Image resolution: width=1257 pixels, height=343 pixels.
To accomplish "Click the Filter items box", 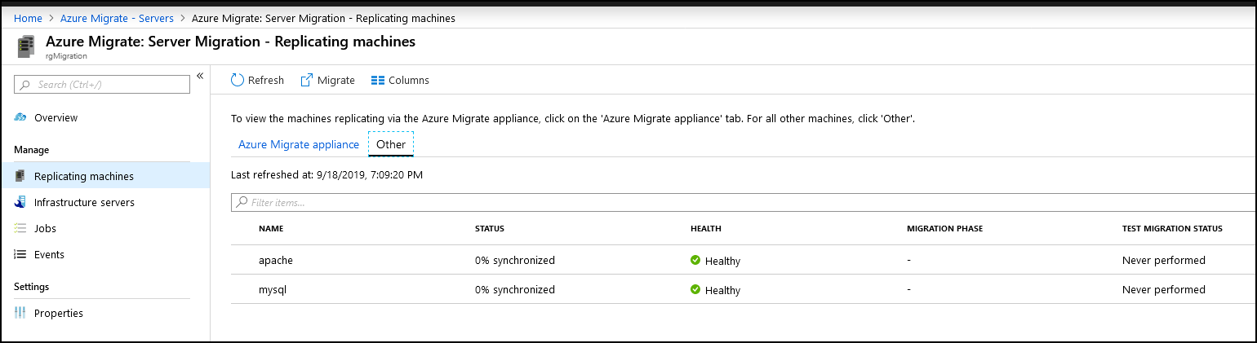I will click(744, 202).
